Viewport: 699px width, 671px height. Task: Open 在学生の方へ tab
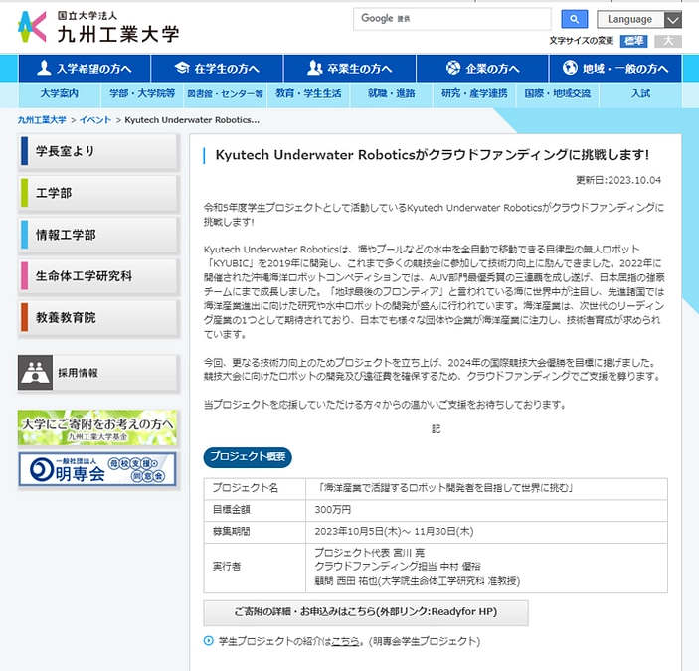[x=217, y=69]
